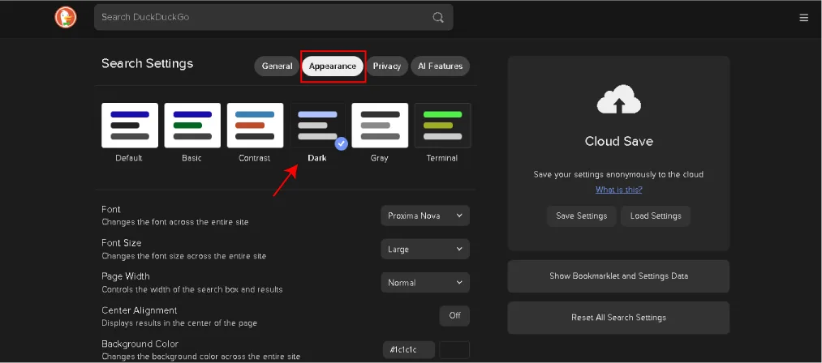Open the hamburger menu icon
Screen dimensions: 822x363
pyautogui.click(x=803, y=18)
